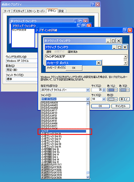134x182 pixels.
Task: Open the 配色 dropdown showing 既定 (青)
Action: click(22, 70)
